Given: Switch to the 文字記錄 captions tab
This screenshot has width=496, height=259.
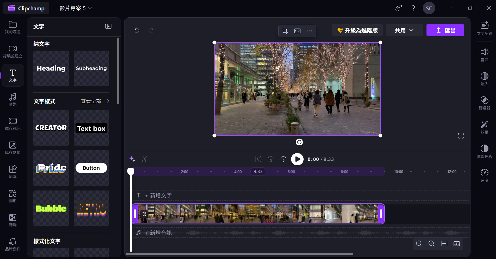Looking at the screenshot, I should [x=484, y=29].
